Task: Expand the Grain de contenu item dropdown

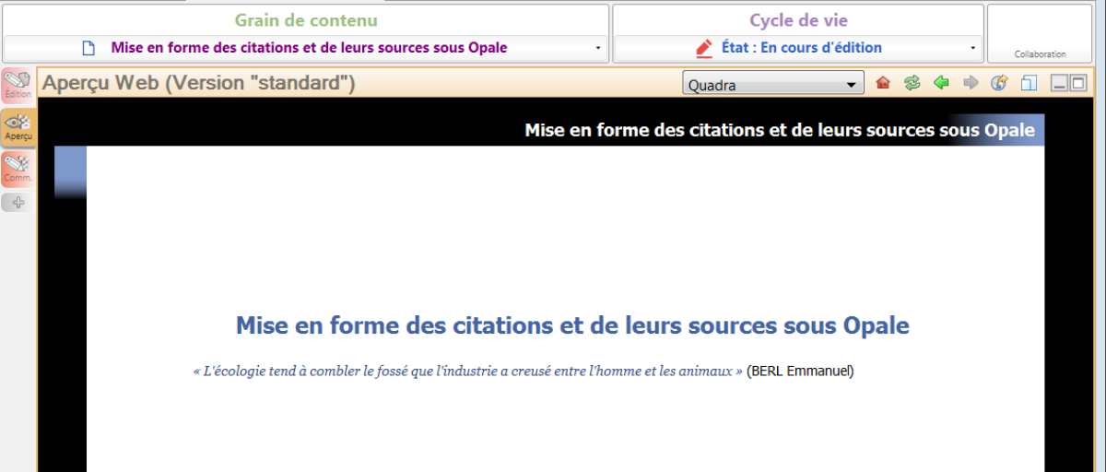Action: (597, 48)
